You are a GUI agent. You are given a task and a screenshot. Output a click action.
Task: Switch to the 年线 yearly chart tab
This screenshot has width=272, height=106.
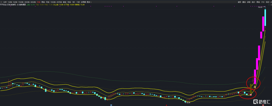pyautogui.click(x=69, y=2)
